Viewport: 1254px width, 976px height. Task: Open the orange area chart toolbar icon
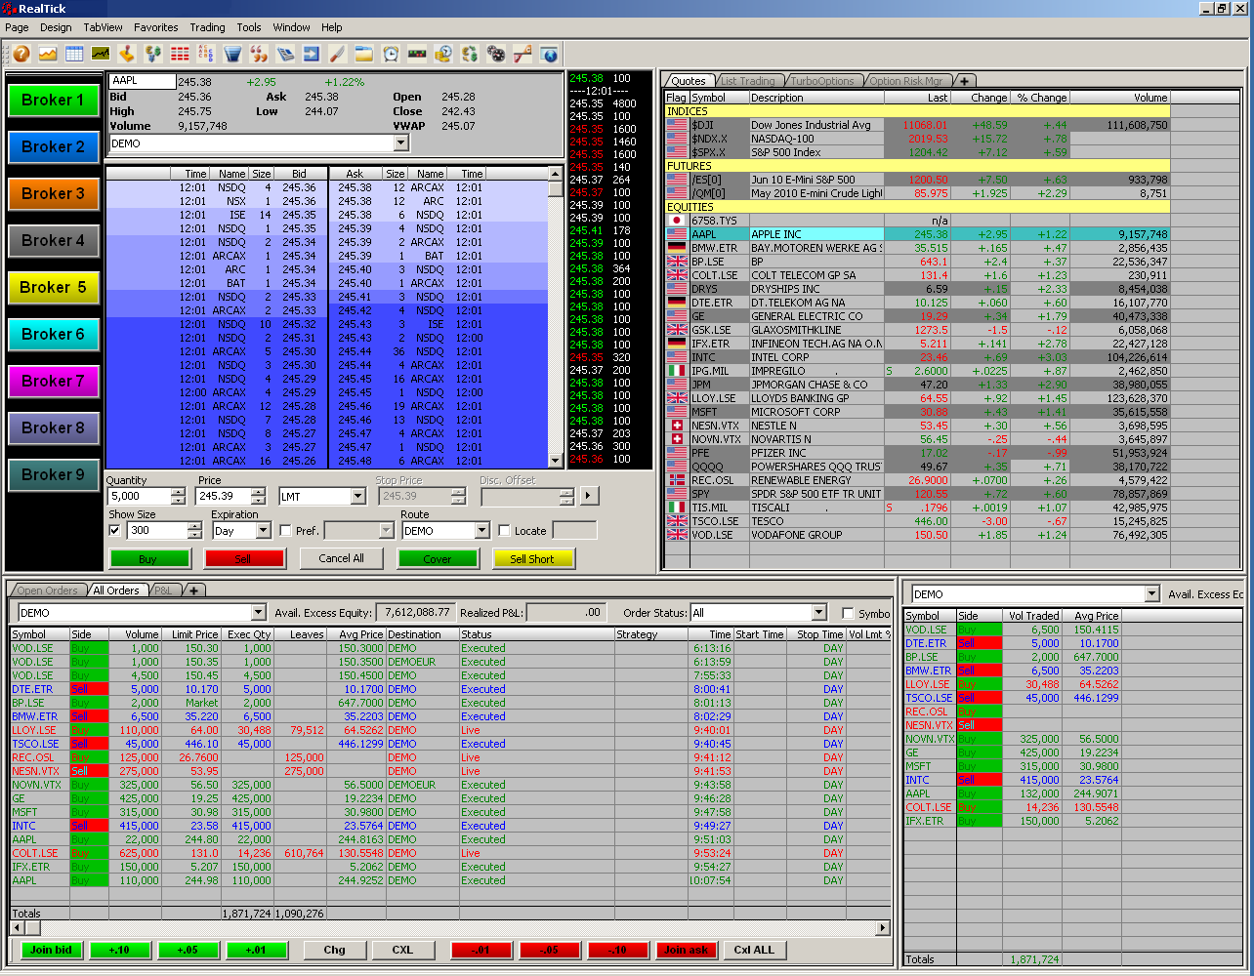point(48,54)
